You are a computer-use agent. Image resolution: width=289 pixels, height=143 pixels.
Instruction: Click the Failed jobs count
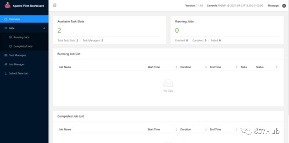click(220, 40)
